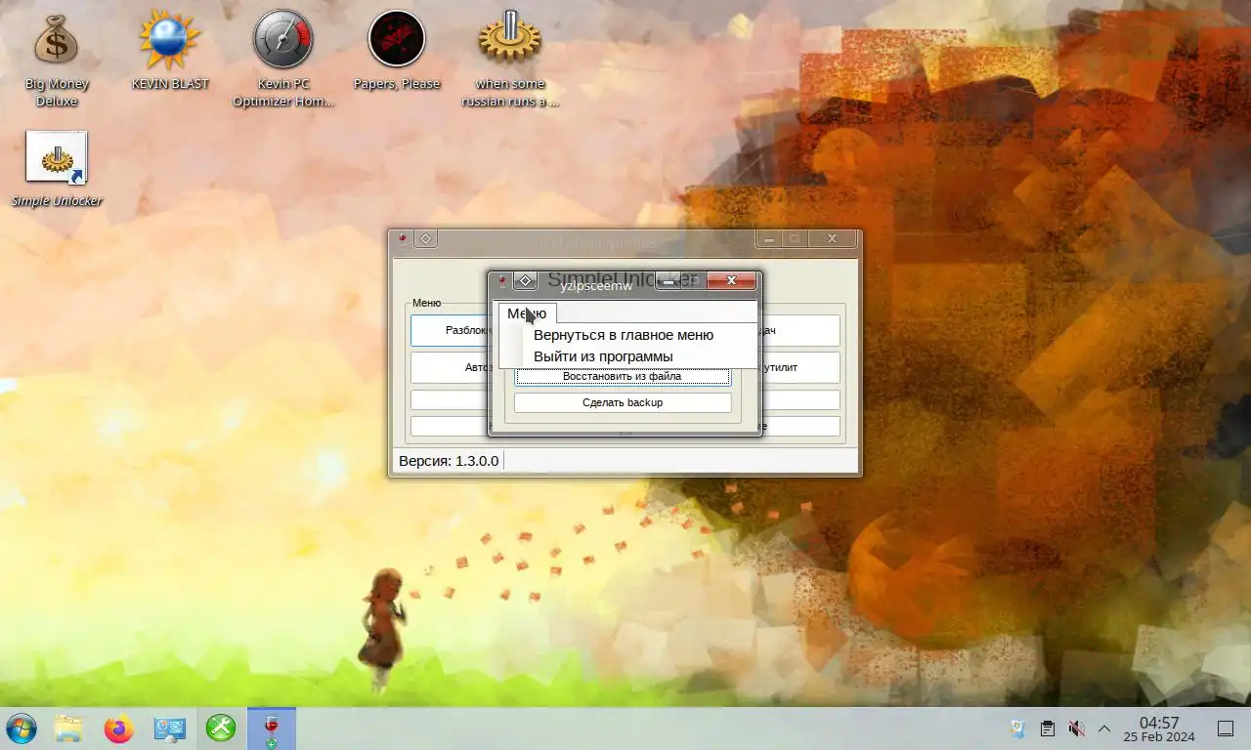Click the wine icon in yzlpsceemw title bar

[501, 281]
